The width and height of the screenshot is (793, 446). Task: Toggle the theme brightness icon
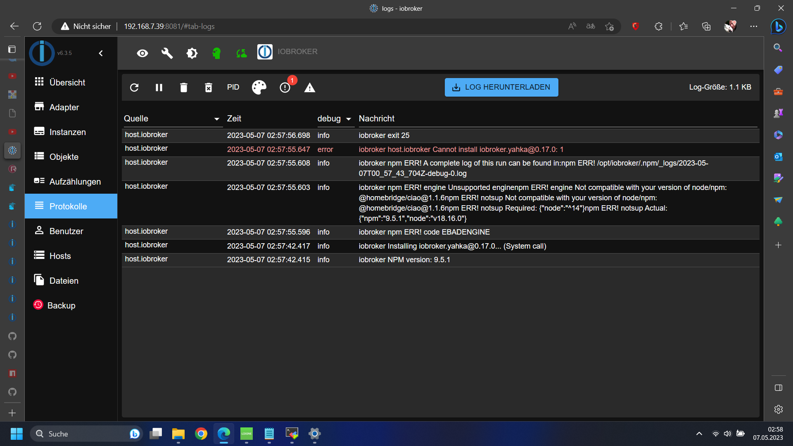[x=192, y=53]
